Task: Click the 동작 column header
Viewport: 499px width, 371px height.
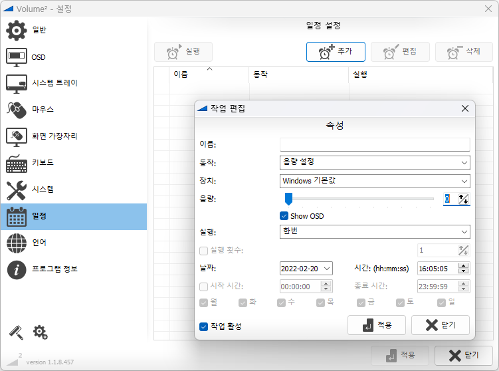Action: tap(299, 75)
